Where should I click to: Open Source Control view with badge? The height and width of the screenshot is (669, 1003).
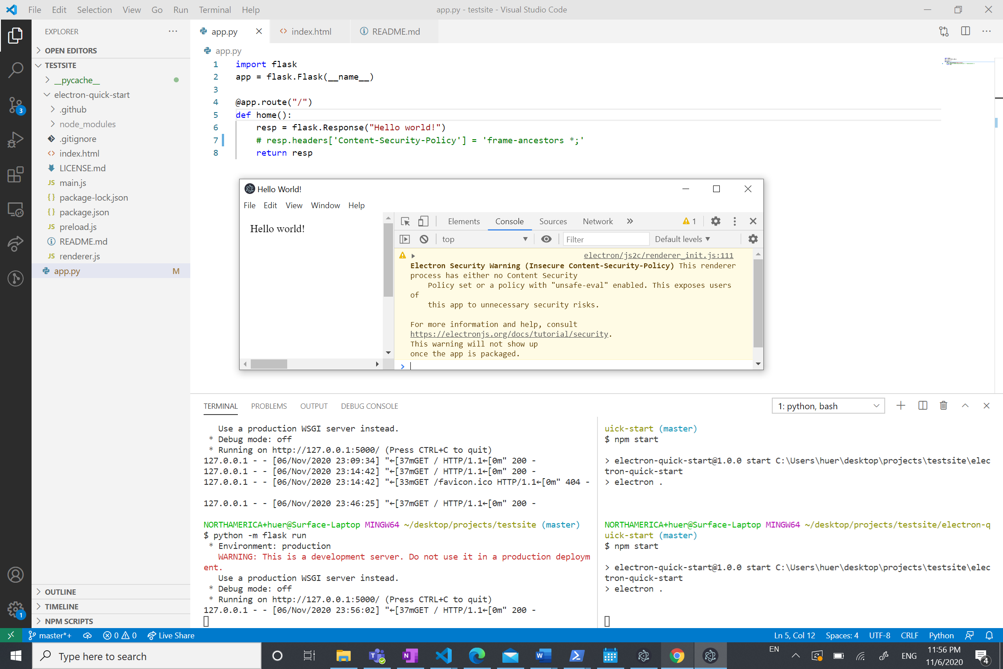(16, 105)
